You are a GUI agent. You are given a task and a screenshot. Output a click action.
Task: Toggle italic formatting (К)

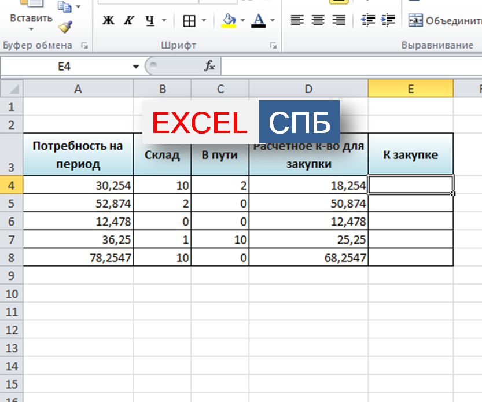pyautogui.click(x=129, y=21)
